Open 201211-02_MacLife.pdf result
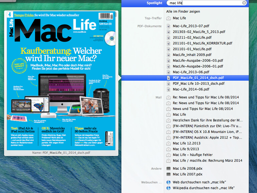This screenshot has height=193, width=257. (x=192, y=37)
